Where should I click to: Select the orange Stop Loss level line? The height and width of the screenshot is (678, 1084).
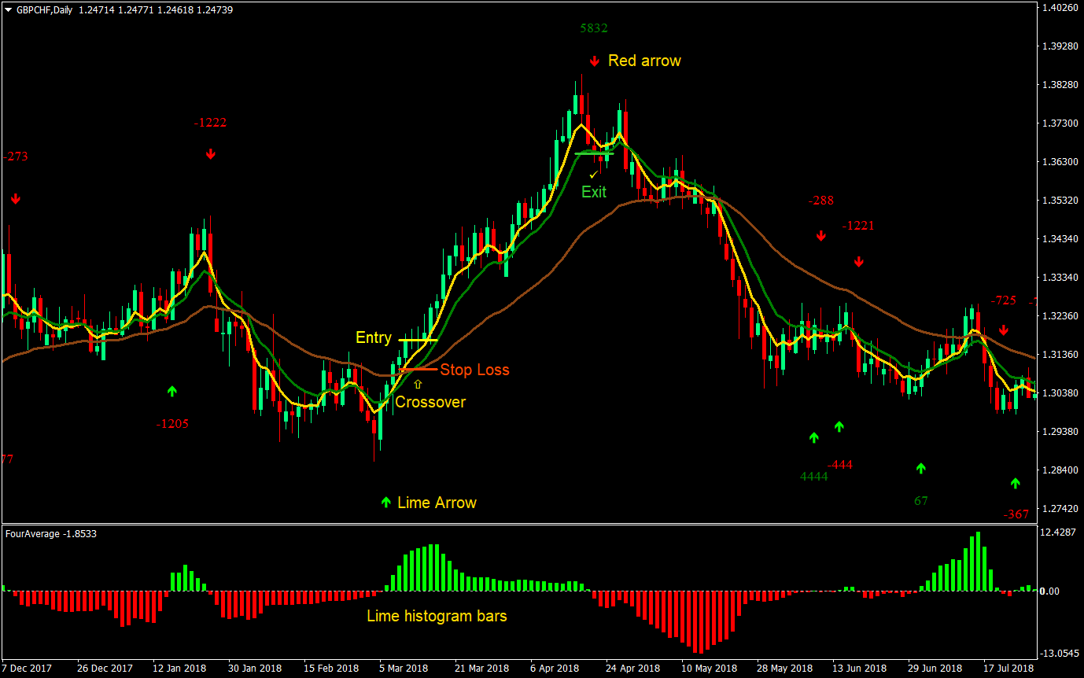coord(417,369)
